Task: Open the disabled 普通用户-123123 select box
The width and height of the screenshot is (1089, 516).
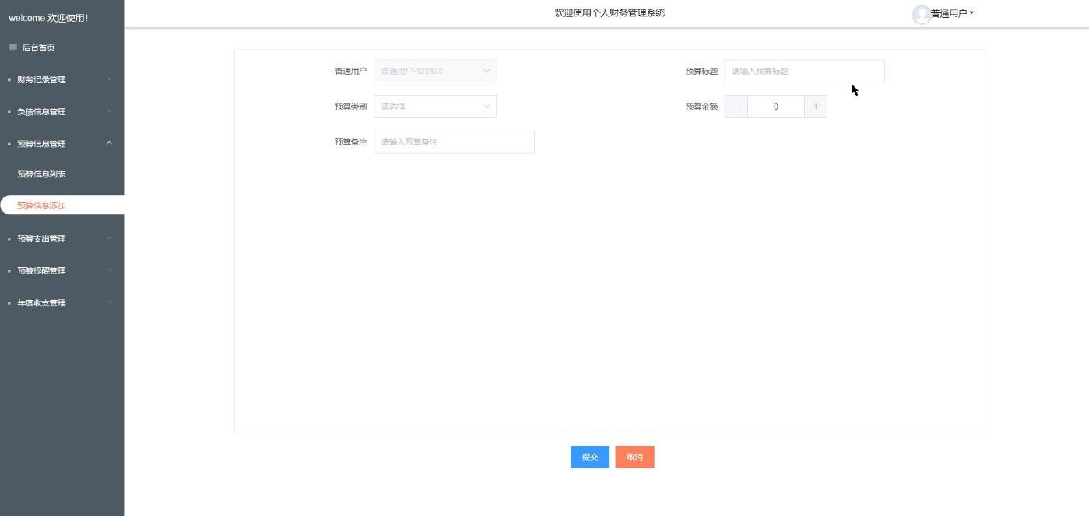Action: (435, 71)
